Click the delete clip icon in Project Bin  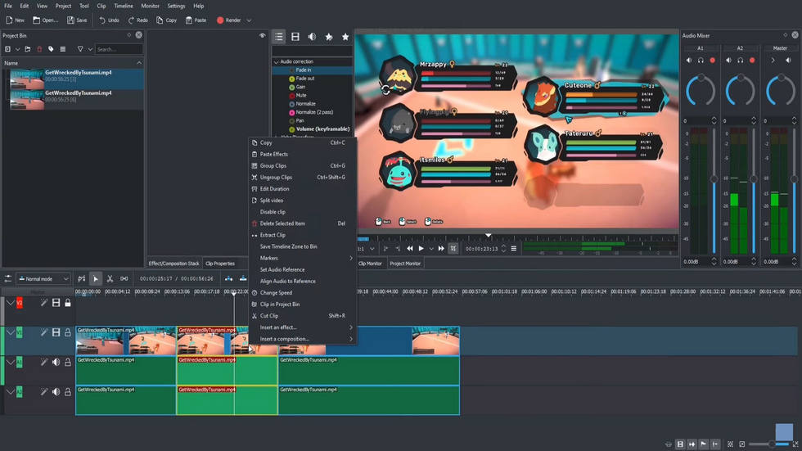(x=39, y=49)
